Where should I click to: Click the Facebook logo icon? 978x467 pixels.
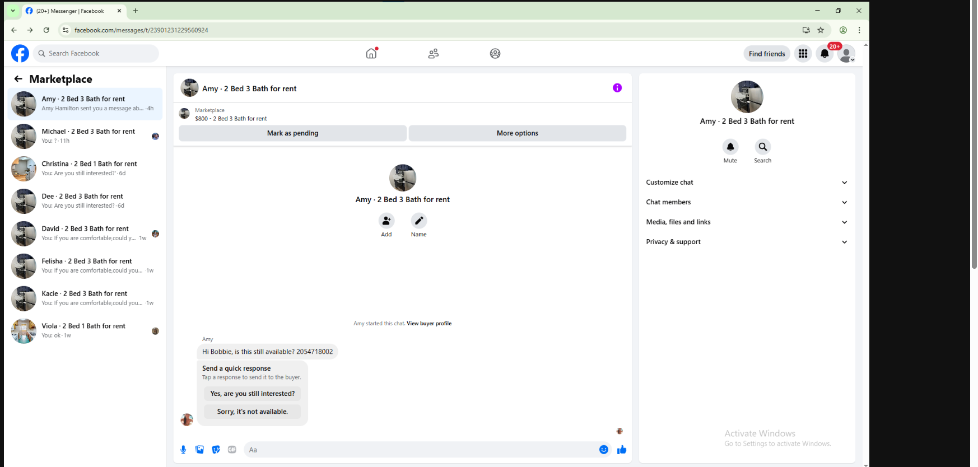click(x=20, y=54)
